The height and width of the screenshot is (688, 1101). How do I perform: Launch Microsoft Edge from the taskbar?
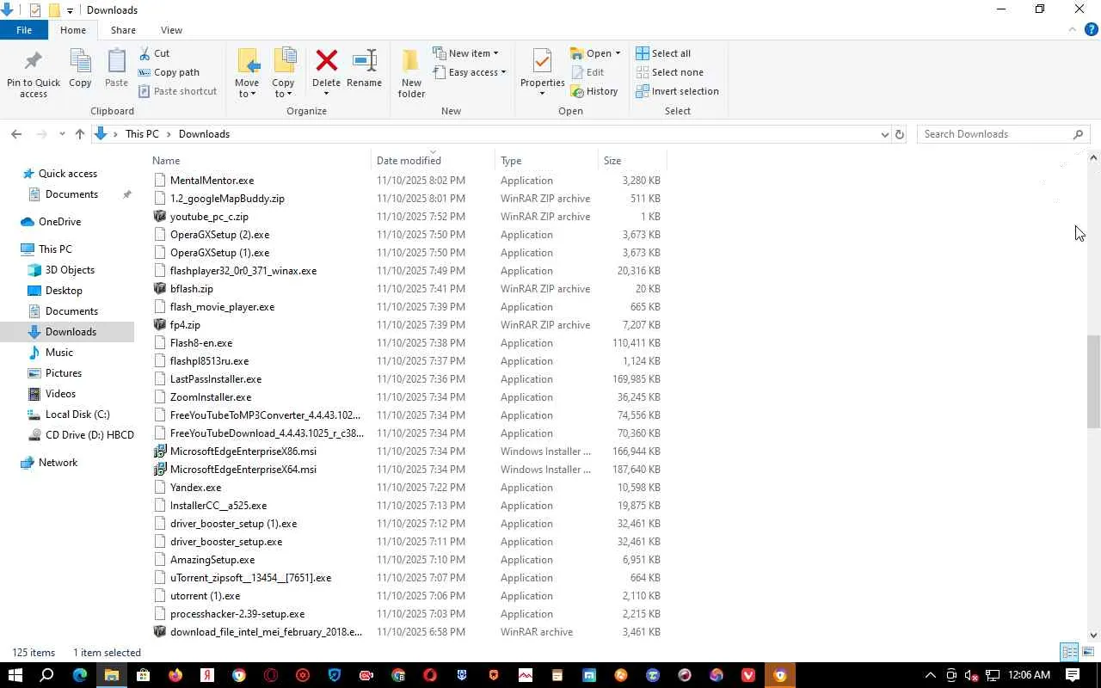tap(79, 675)
